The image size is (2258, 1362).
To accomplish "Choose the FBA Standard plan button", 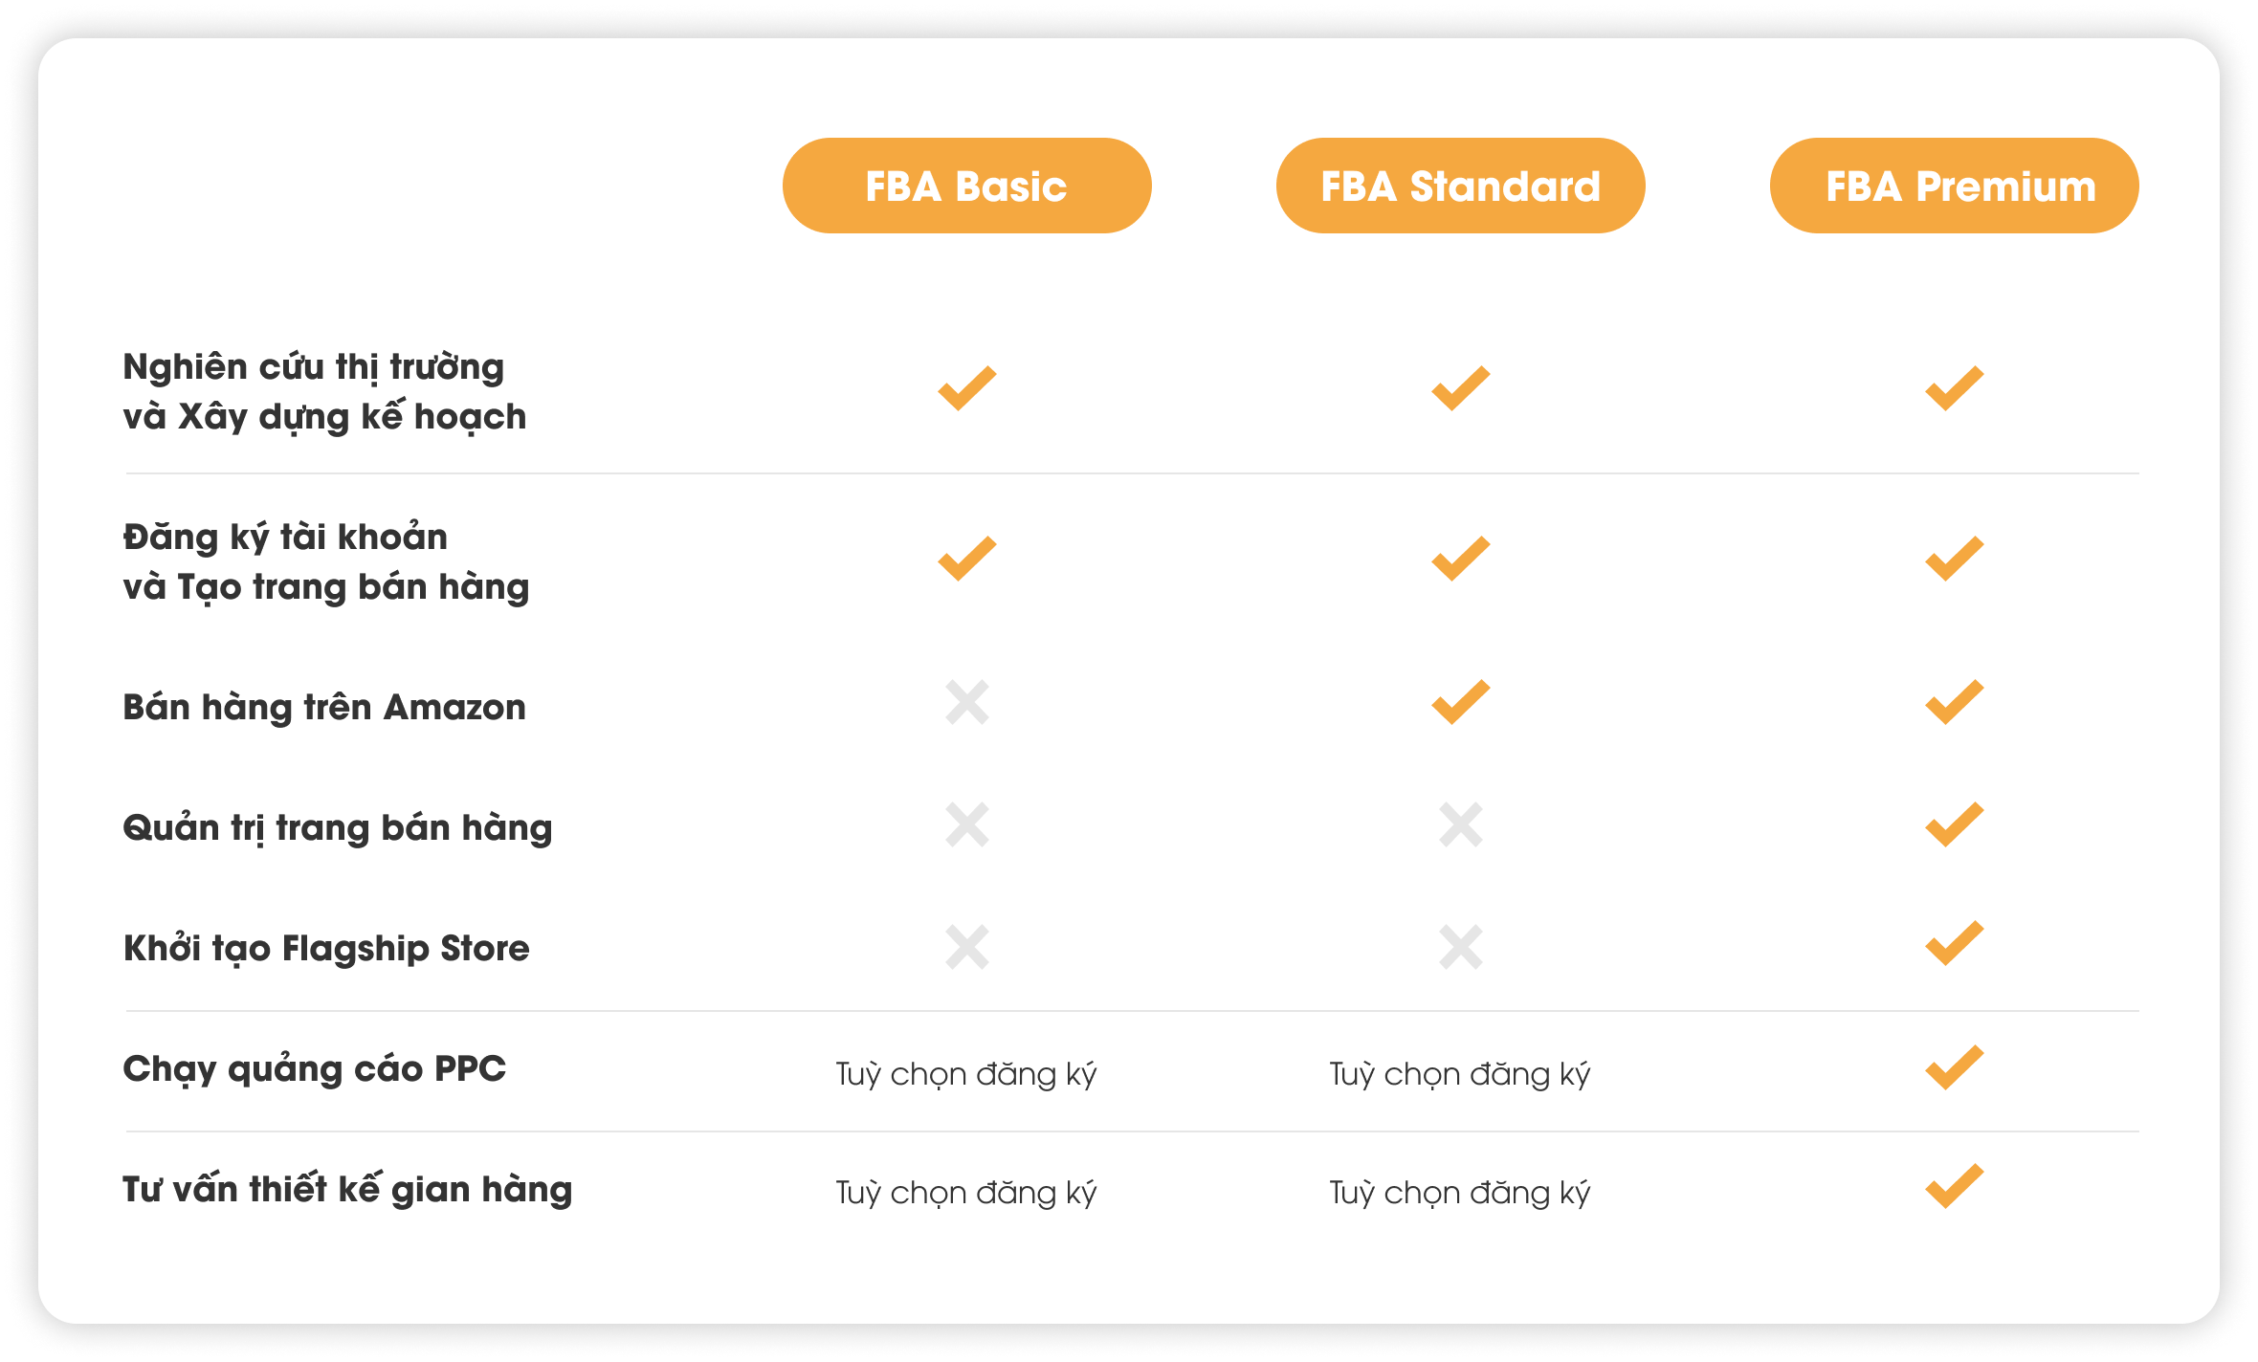I will [x=1460, y=186].
